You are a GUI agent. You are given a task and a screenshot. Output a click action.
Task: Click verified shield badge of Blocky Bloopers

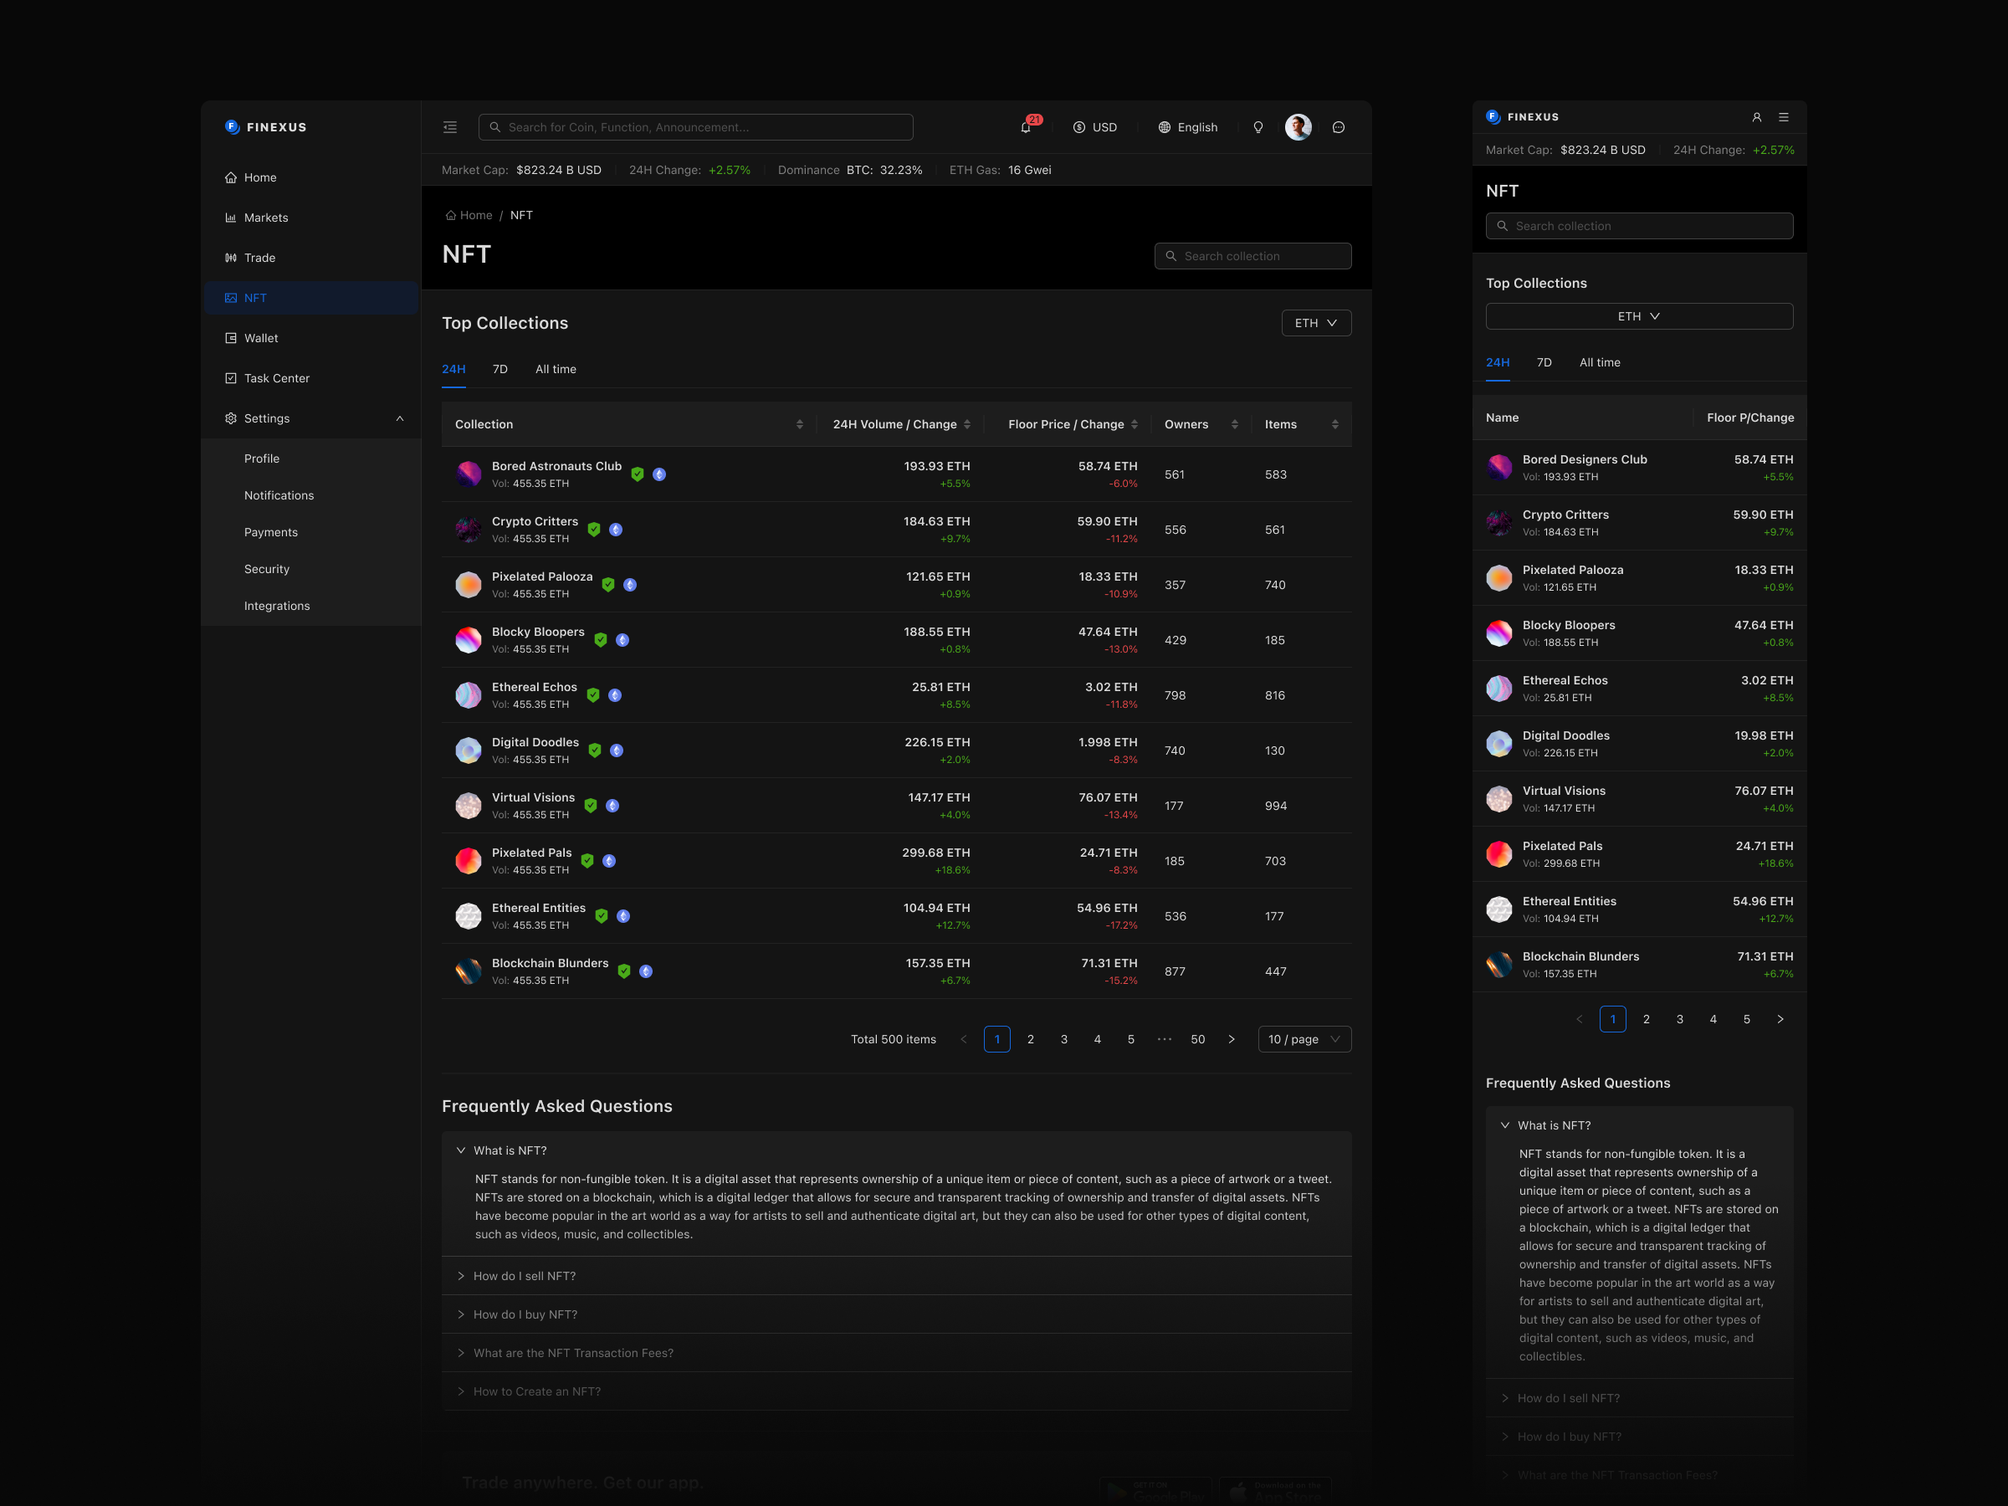coord(600,640)
